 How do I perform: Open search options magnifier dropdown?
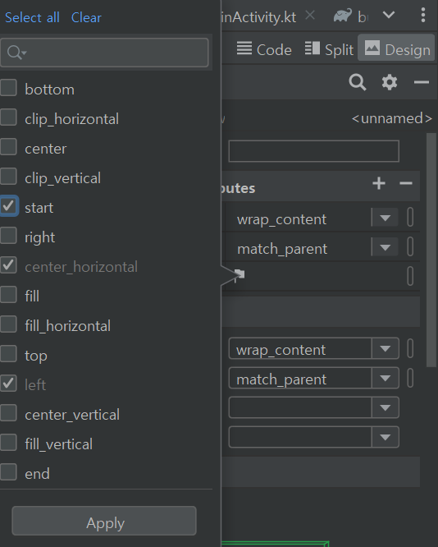click(16, 53)
